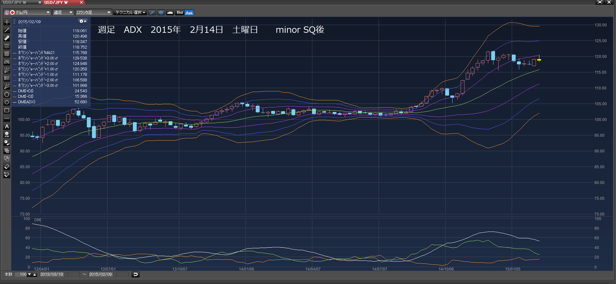Select the erase-all eraser tool
616x284 pixels.
tap(7, 175)
